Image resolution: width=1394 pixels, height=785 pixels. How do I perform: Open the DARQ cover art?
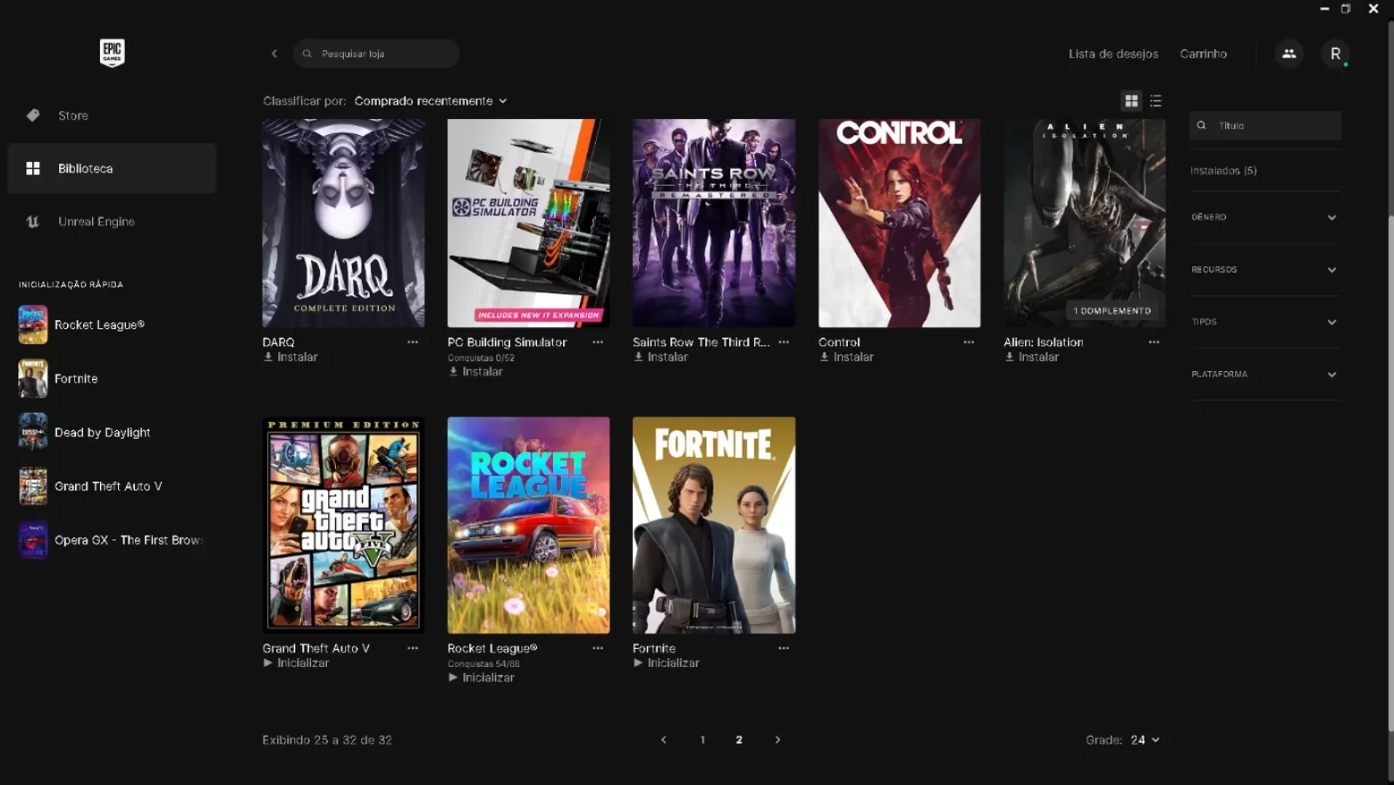pyautogui.click(x=343, y=224)
